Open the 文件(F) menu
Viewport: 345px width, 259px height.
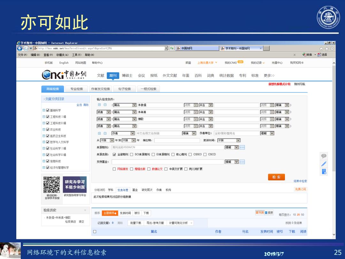[22, 55]
